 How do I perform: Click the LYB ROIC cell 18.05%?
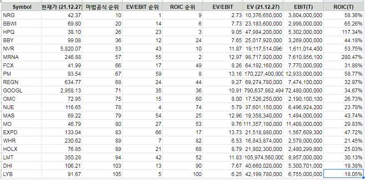coord(344,174)
